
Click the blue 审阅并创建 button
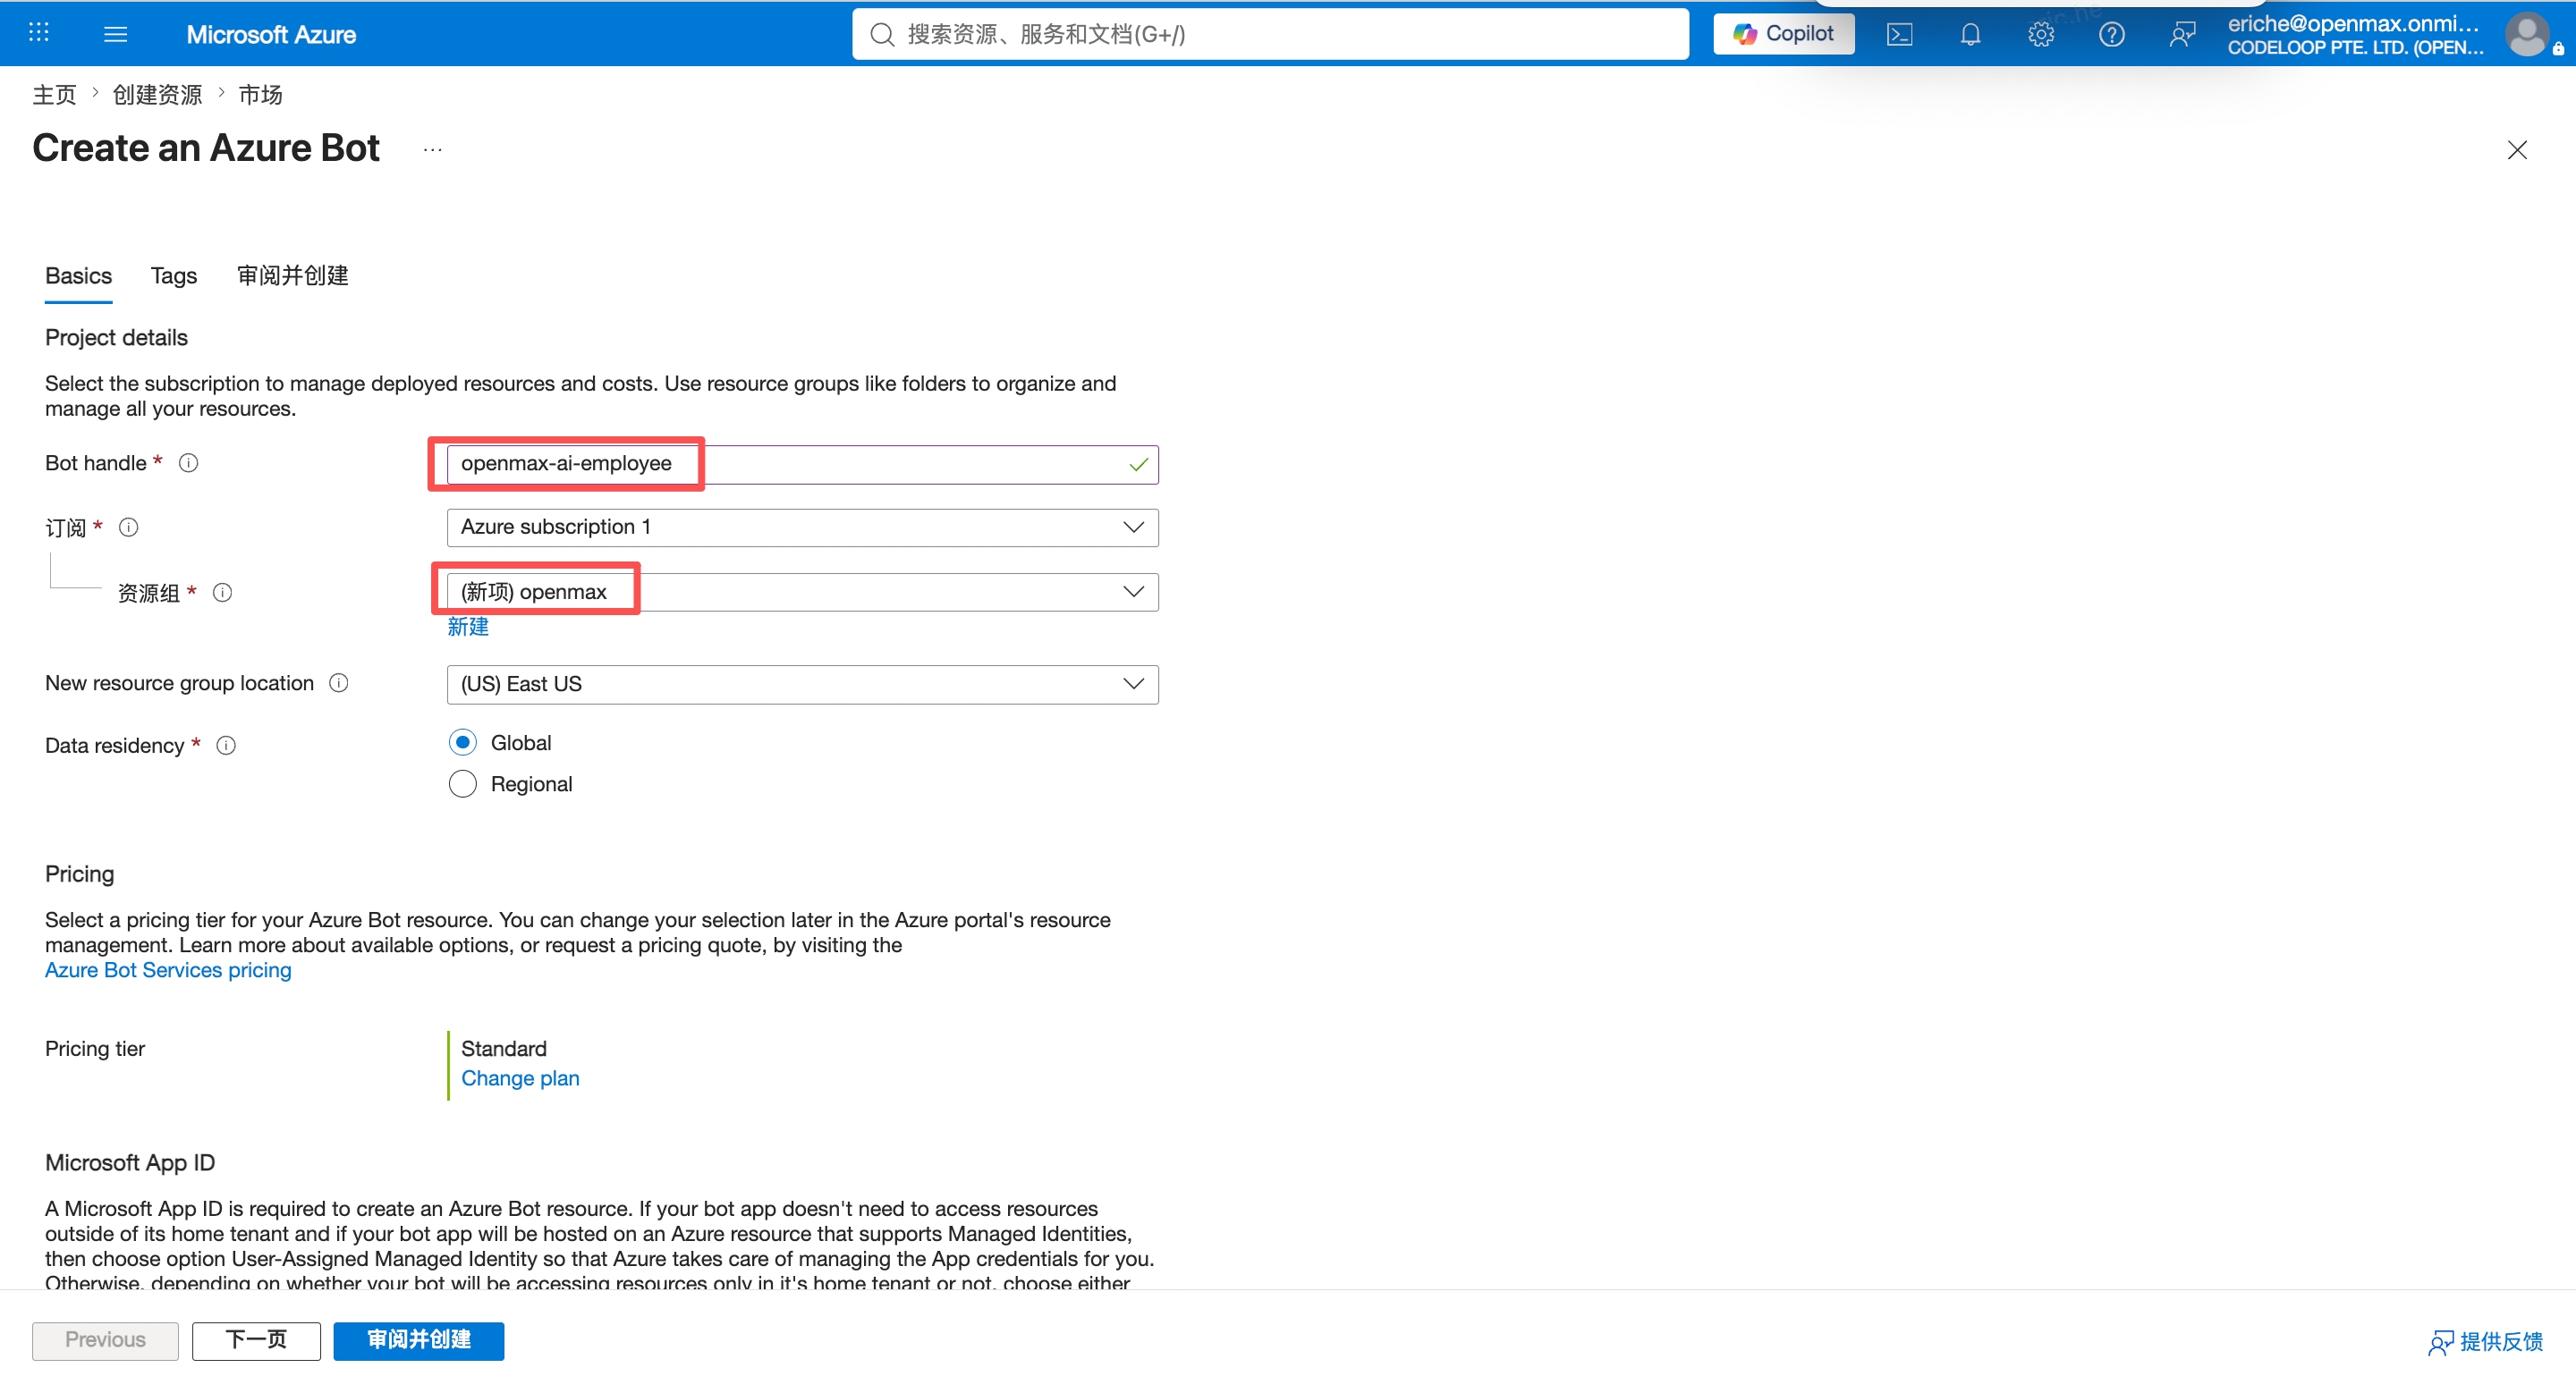click(x=418, y=1340)
